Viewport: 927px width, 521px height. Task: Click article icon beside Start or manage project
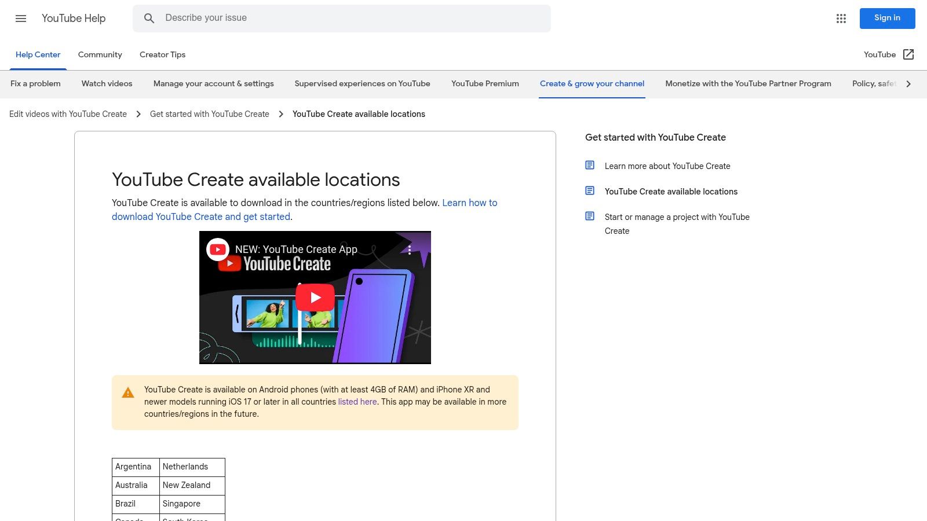pos(590,217)
